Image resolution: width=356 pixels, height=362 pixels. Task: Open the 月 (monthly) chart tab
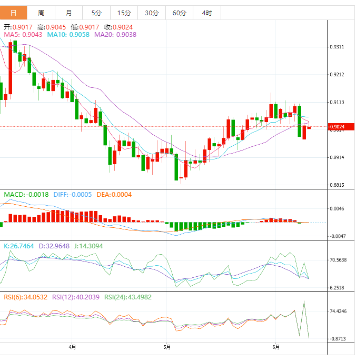(69, 13)
